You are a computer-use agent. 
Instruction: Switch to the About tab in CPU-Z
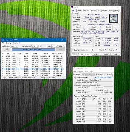(x=116, y=11)
